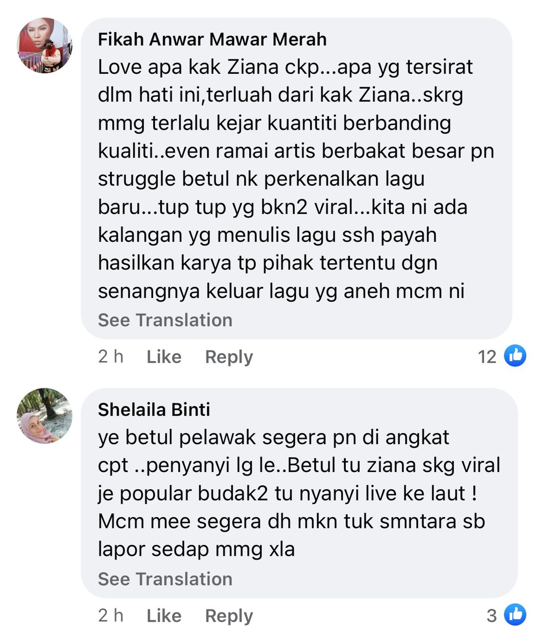Click the 2 h timestamp under Fikah's comment

(x=110, y=357)
